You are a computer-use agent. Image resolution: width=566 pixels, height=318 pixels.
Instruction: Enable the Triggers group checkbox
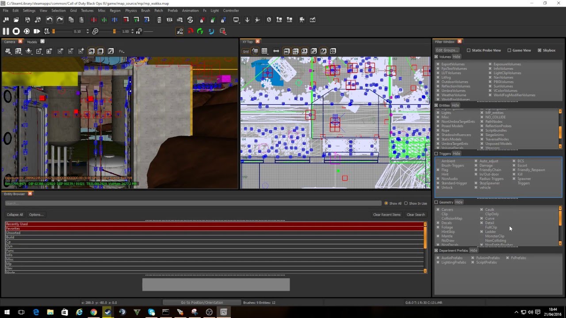tap(436, 154)
